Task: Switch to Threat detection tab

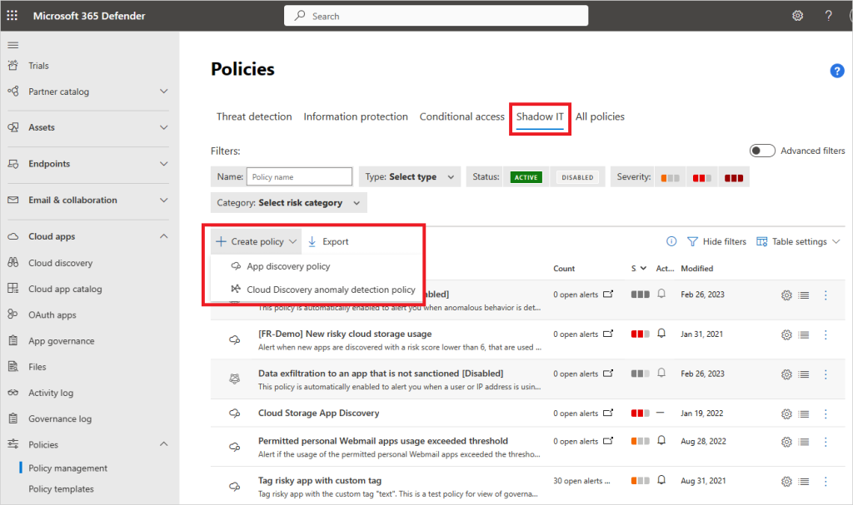Action: (x=254, y=116)
